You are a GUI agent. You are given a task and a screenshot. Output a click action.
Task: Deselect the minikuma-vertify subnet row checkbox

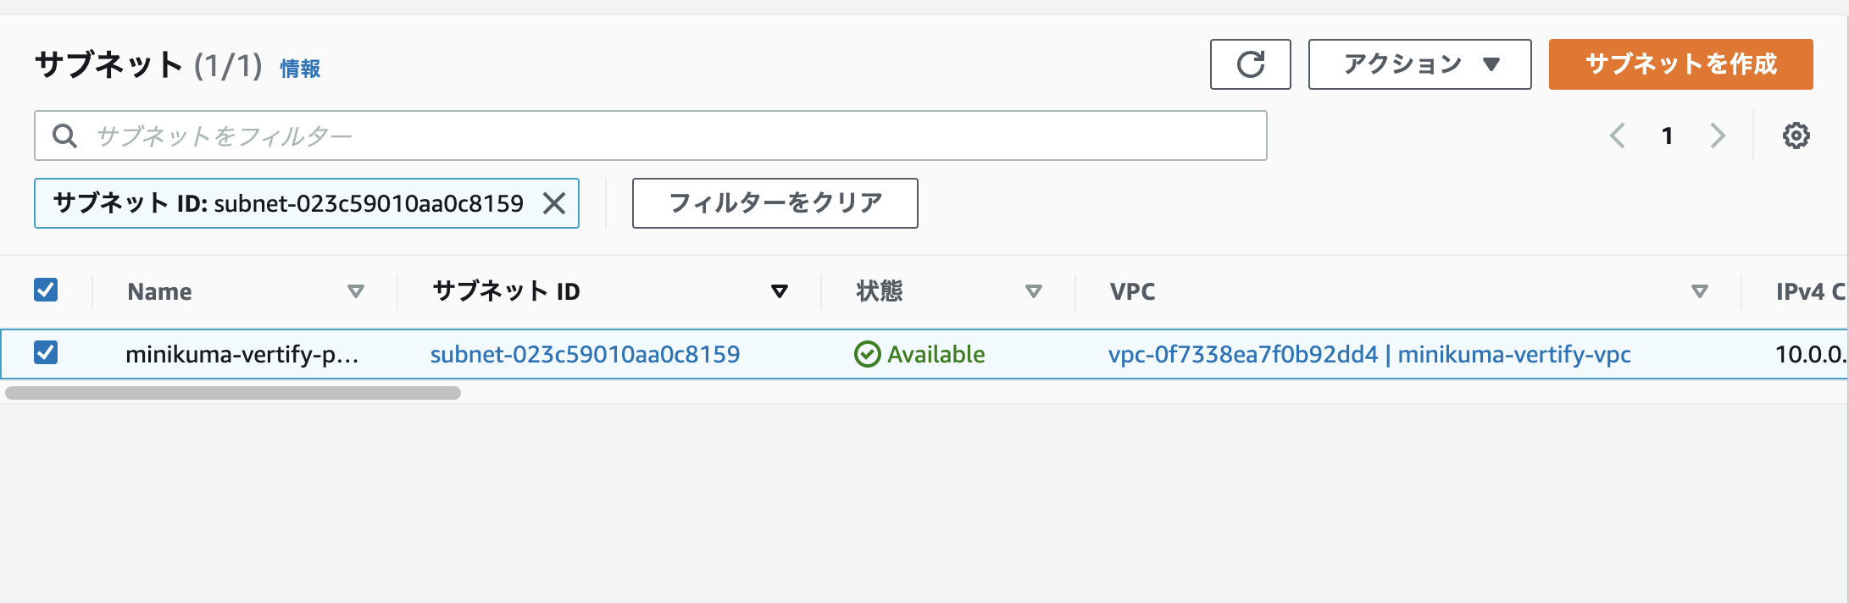(47, 354)
